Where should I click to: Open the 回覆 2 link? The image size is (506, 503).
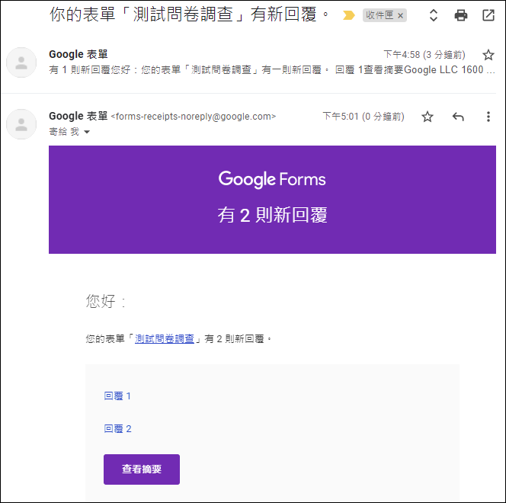(x=117, y=428)
